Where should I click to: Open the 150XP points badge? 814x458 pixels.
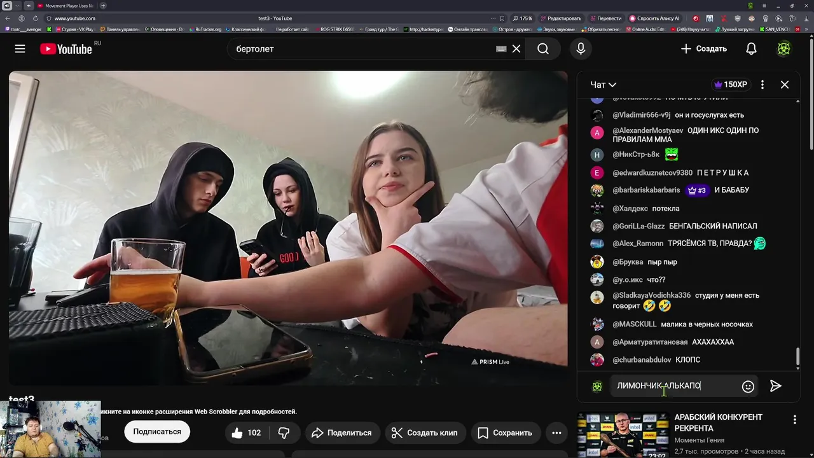[731, 85]
